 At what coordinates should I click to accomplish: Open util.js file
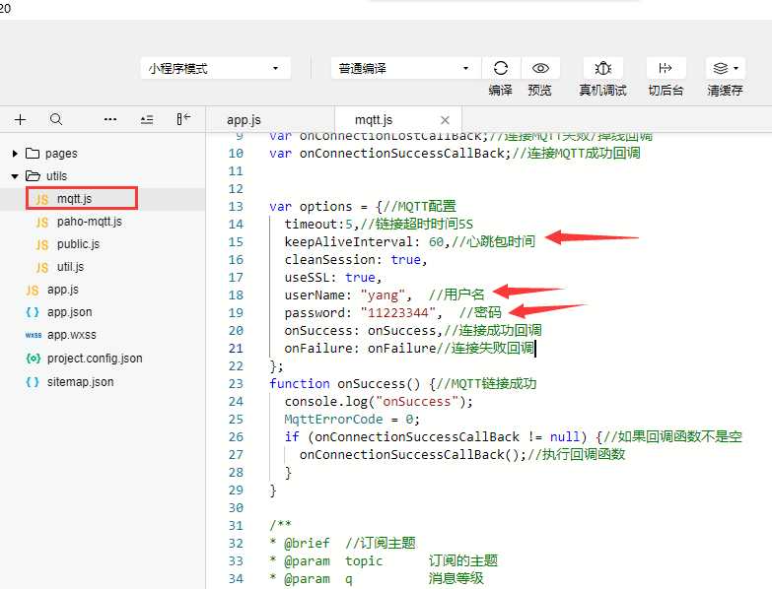tap(70, 267)
